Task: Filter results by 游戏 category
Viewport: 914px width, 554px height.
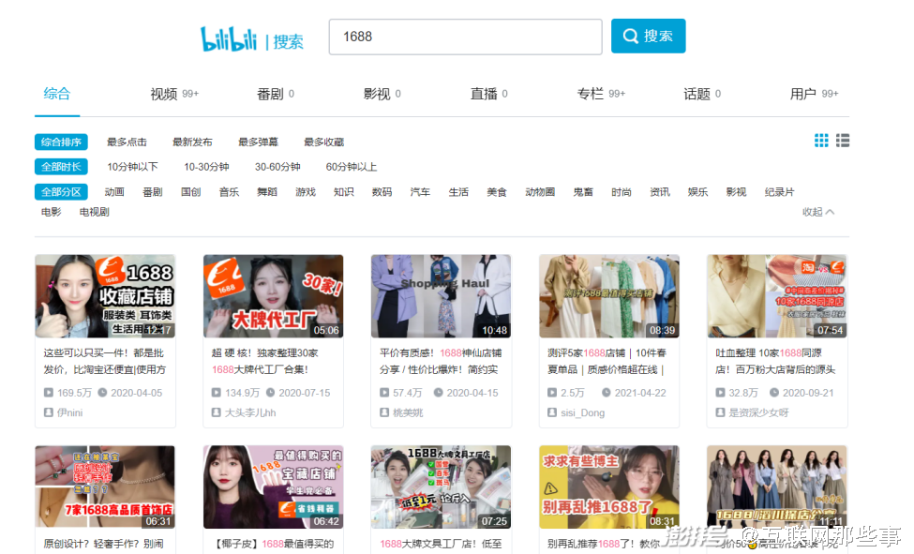Action: pyautogui.click(x=305, y=191)
